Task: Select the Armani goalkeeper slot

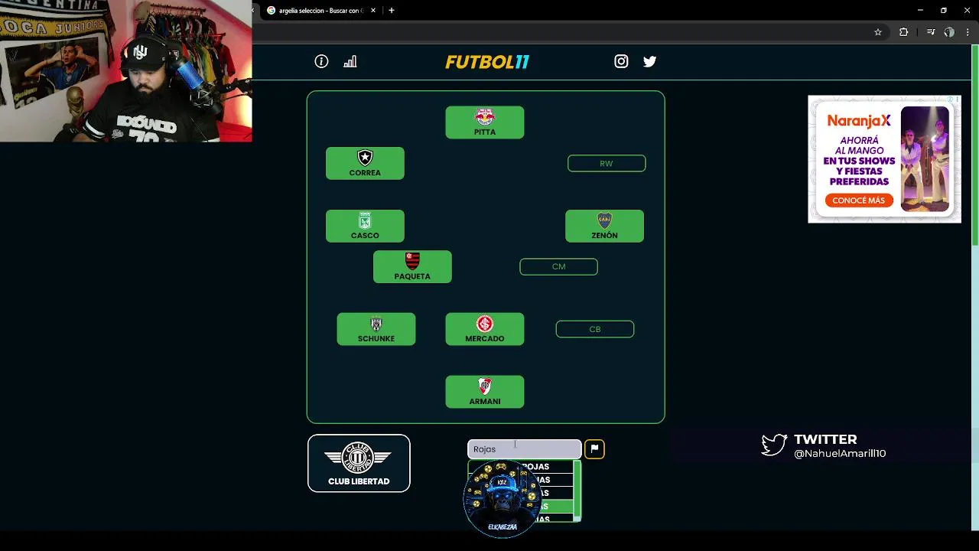Action: click(485, 391)
